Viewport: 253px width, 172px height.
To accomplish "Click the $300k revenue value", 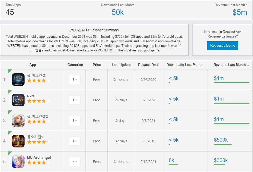I will [221, 160].
